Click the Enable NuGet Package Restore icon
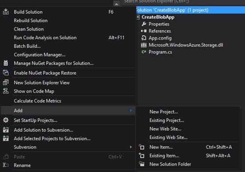This screenshot has height=172, width=245. (6, 73)
